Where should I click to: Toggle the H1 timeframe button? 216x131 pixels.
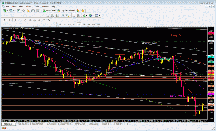point(79,25)
